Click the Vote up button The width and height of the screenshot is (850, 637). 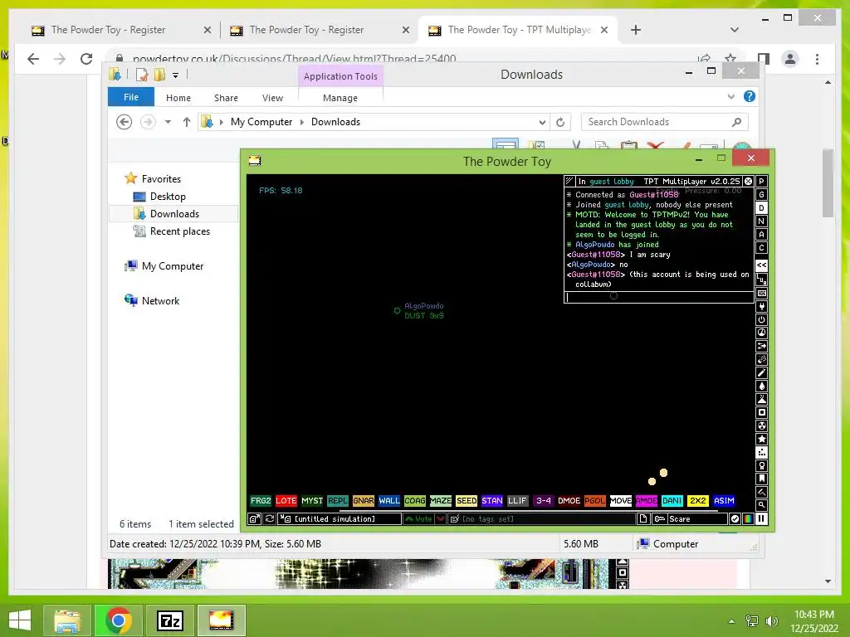pyautogui.click(x=418, y=519)
